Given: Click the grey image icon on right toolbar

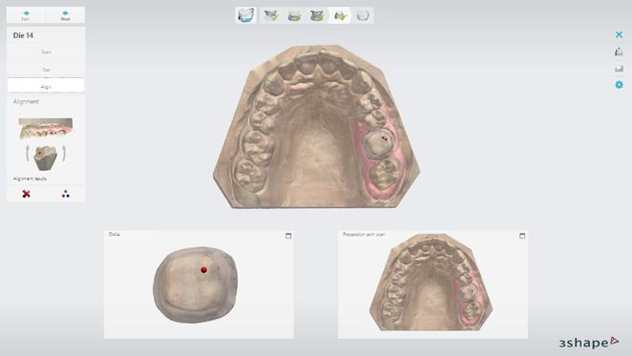Looking at the screenshot, I should [x=619, y=68].
